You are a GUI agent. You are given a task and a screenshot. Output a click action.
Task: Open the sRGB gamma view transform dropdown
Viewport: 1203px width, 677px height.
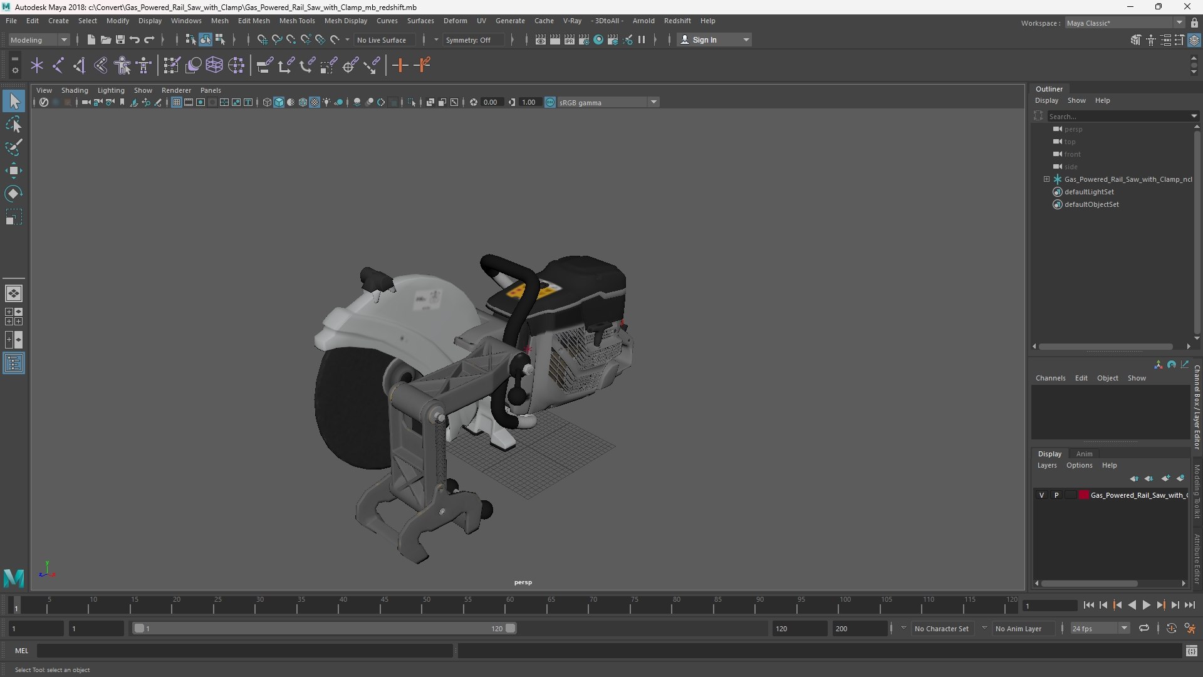pyautogui.click(x=608, y=102)
